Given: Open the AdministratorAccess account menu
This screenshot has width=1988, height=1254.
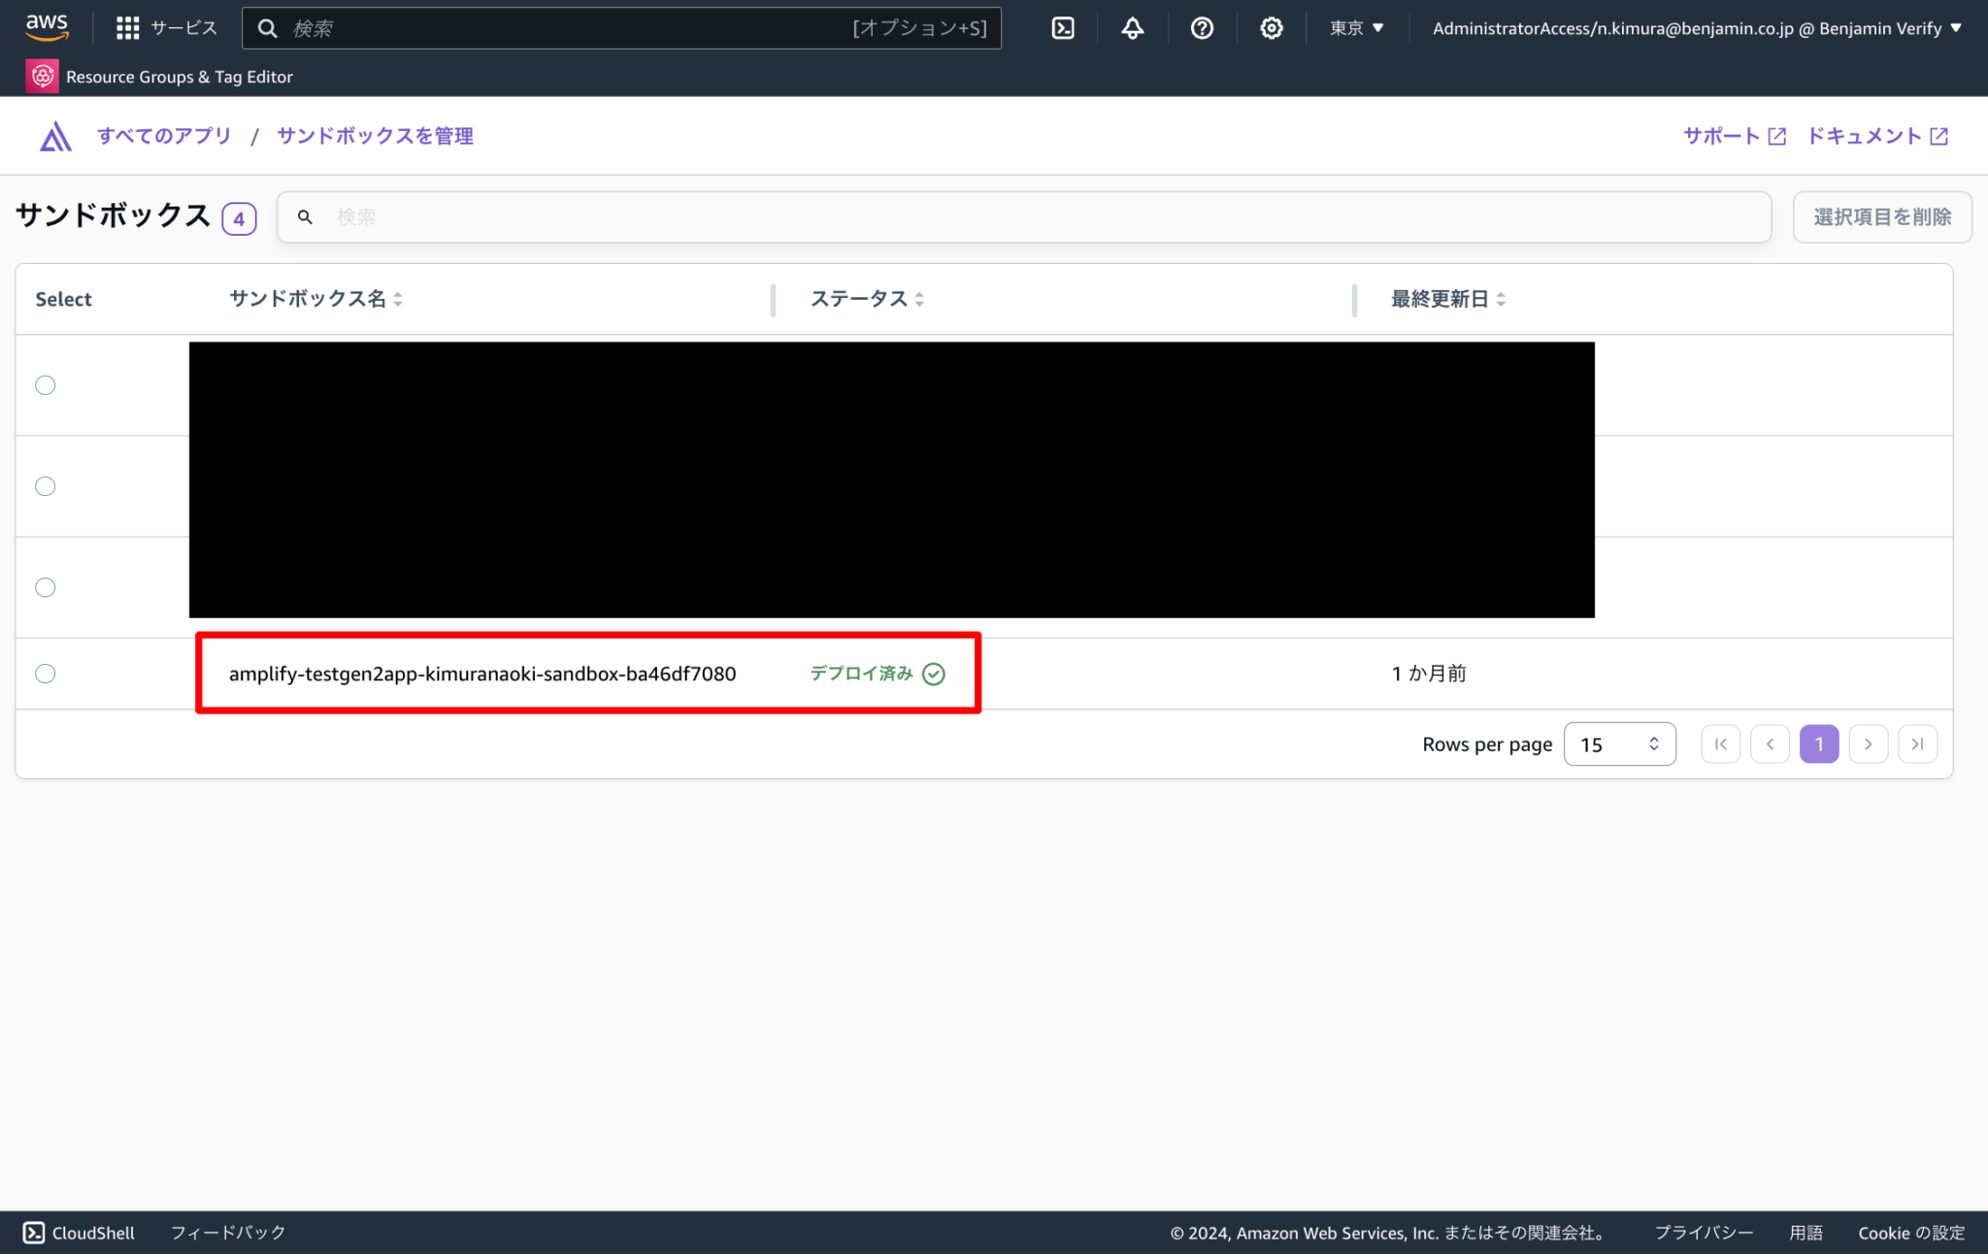Looking at the screenshot, I should 1694,27.
